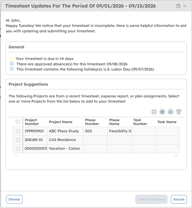Check the CAS Residence row checkbox
The height and width of the screenshot is (208, 192).
click(18, 140)
